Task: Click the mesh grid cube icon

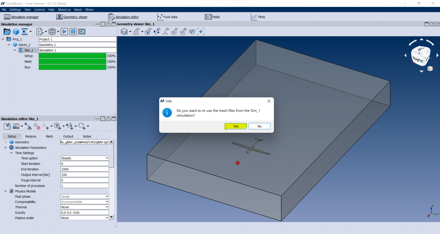Action: (52, 32)
